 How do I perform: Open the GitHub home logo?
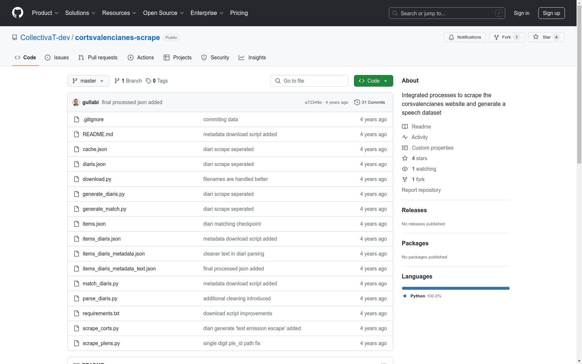pyautogui.click(x=17, y=13)
